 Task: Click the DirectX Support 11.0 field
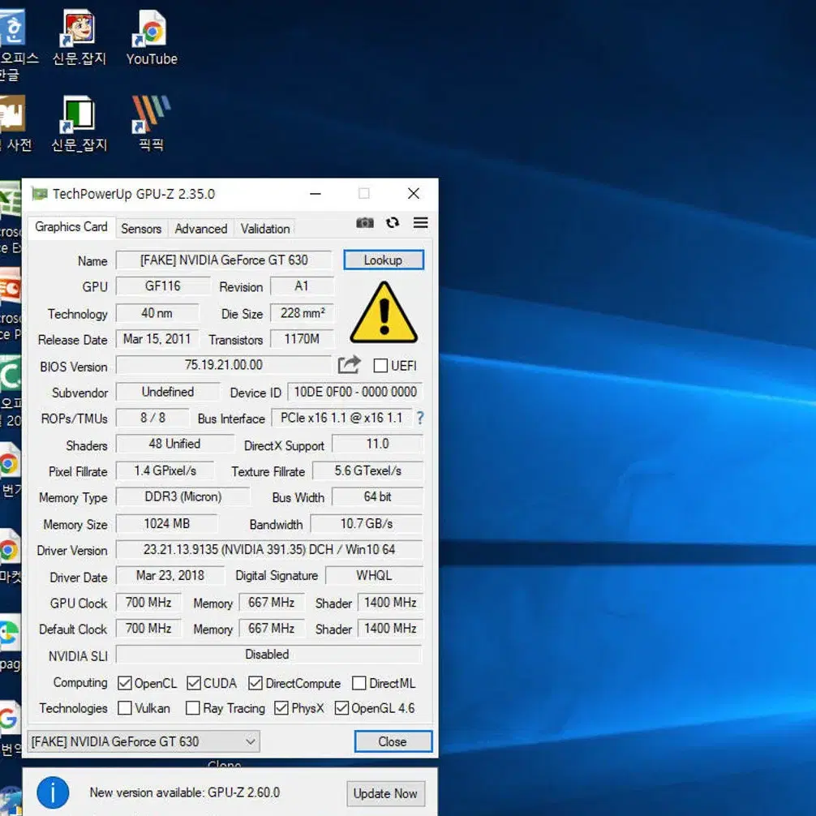378,444
